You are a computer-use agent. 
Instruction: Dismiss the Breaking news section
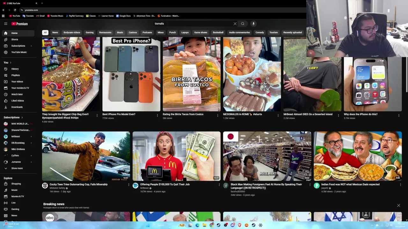[398, 205]
